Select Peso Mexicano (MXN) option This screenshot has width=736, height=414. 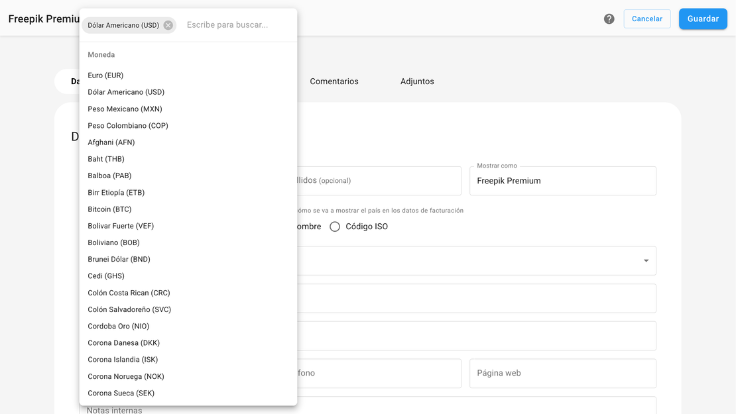click(x=125, y=109)
